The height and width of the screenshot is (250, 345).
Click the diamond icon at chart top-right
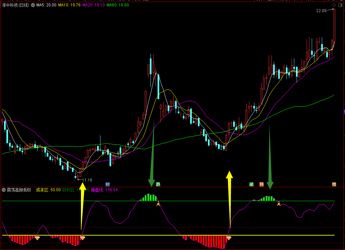coord(334,5)
